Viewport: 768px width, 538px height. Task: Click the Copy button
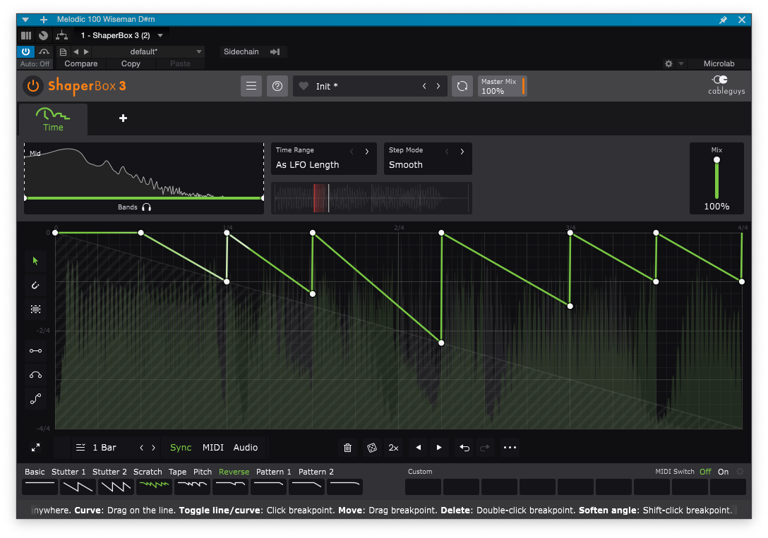[x=131, y=64]
